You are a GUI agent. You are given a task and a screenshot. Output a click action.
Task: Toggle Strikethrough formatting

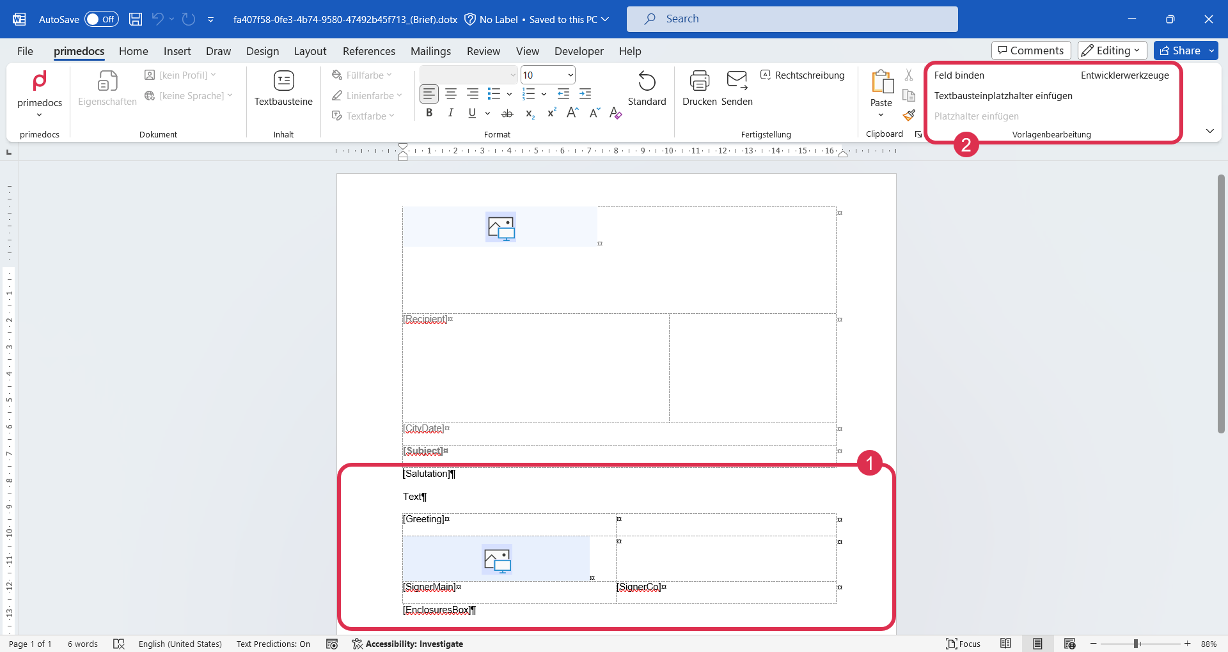(x=507, y=113)
